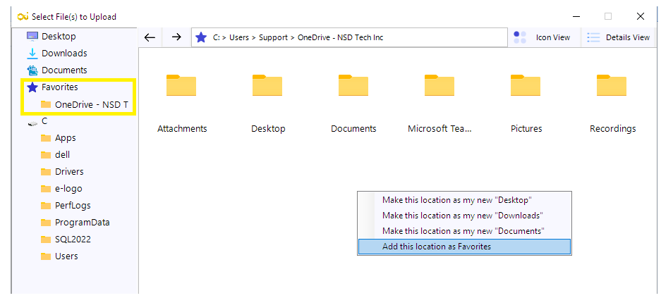661x298 pixels.
Task: Open OneDrive - NSD T favorite entry
Action: [x=91, y=104]
